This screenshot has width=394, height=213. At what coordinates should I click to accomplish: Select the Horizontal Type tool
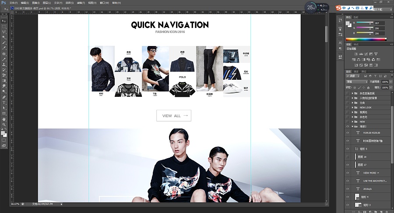click(4, 103)
